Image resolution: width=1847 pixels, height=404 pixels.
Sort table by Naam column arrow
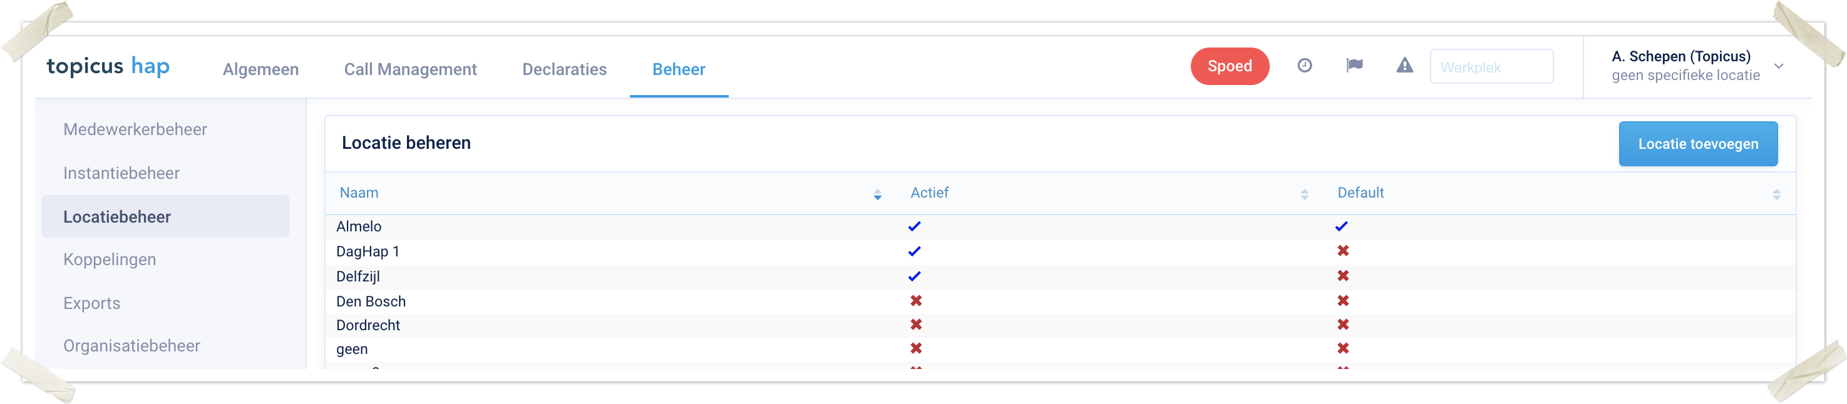point(877,194)
